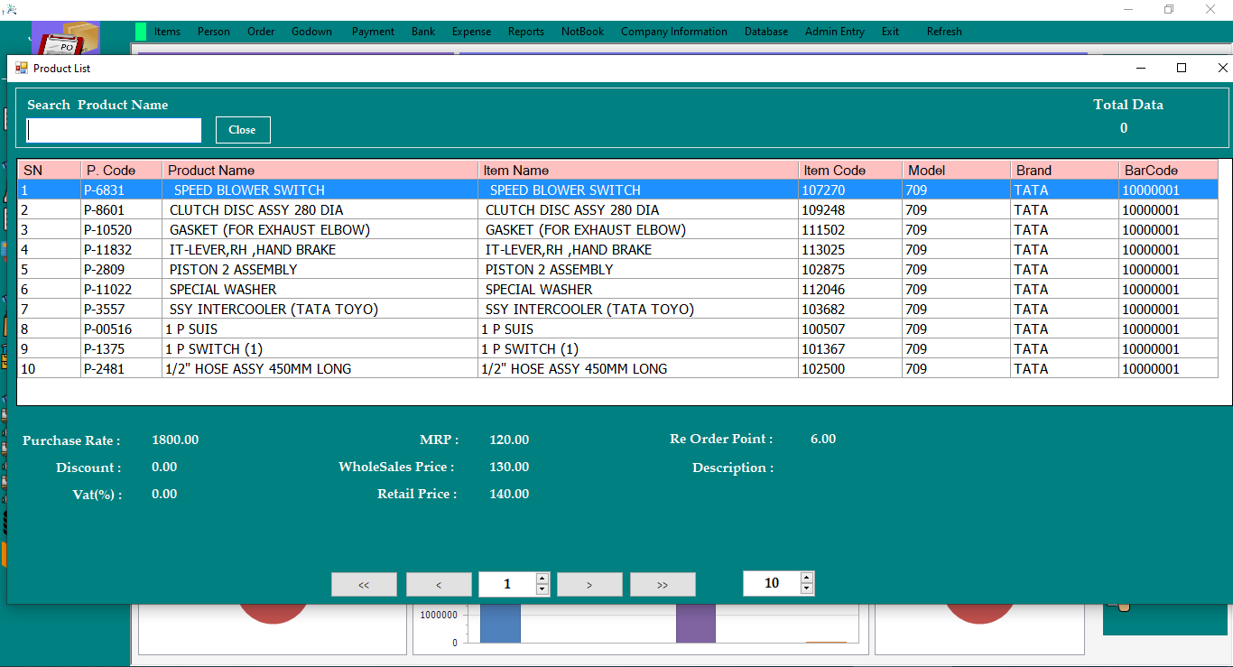This screenshot has height=667, width=1233.
Task: Open the Godown menu
Action: point(311,32)
